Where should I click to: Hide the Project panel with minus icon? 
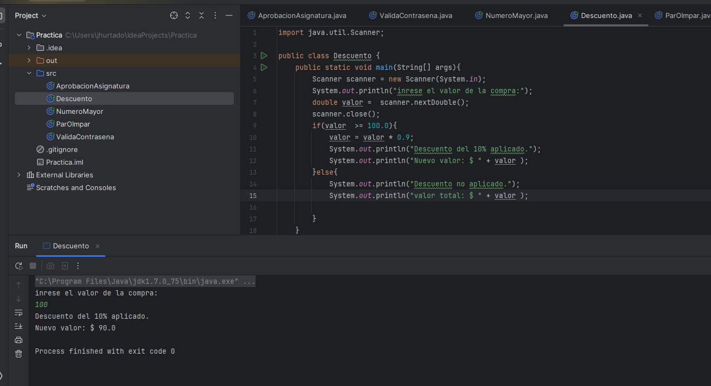(x=229, y=16)
